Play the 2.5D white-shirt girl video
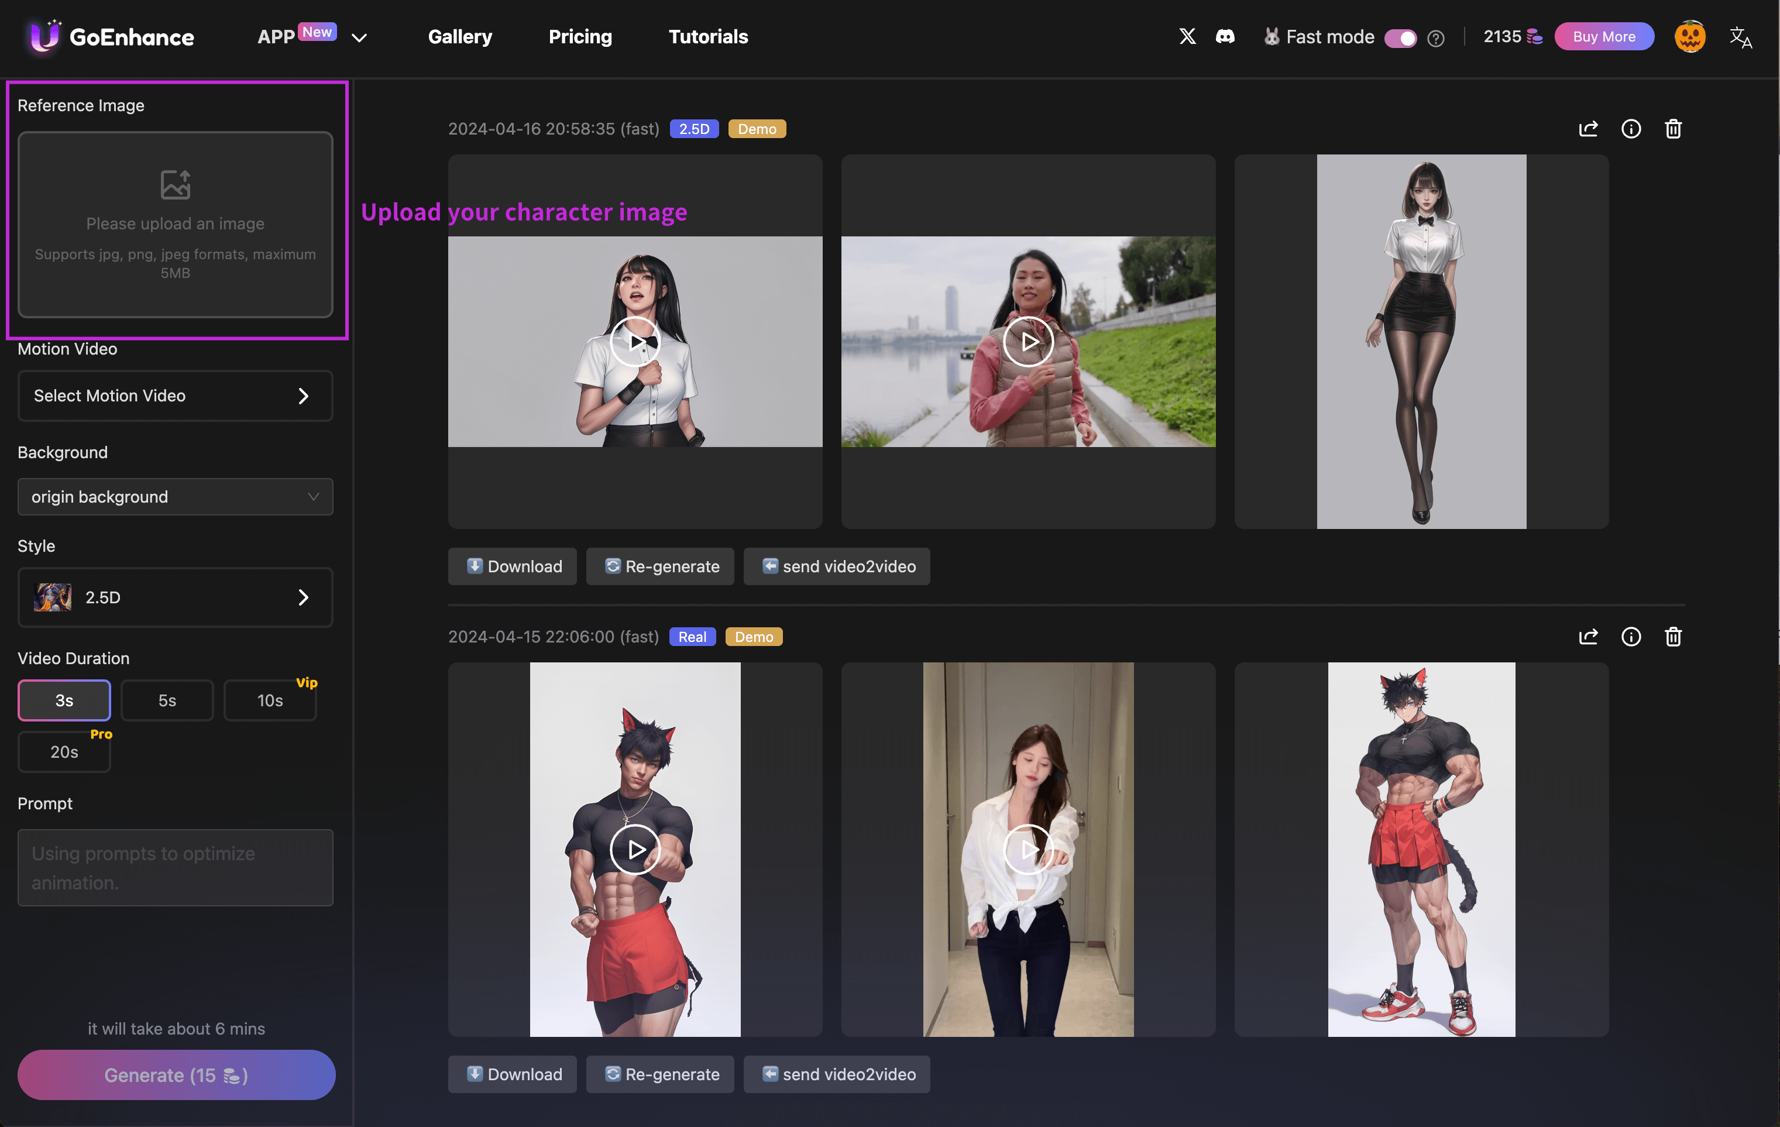The image size is (1780, 1127). 635,341
